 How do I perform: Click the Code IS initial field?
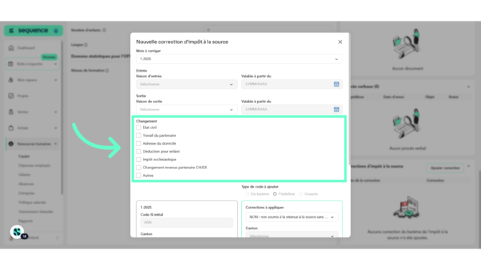point(187,223)
